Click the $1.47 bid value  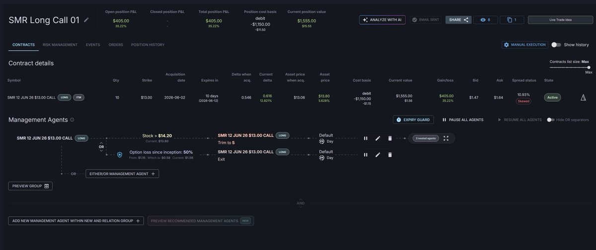474,98
